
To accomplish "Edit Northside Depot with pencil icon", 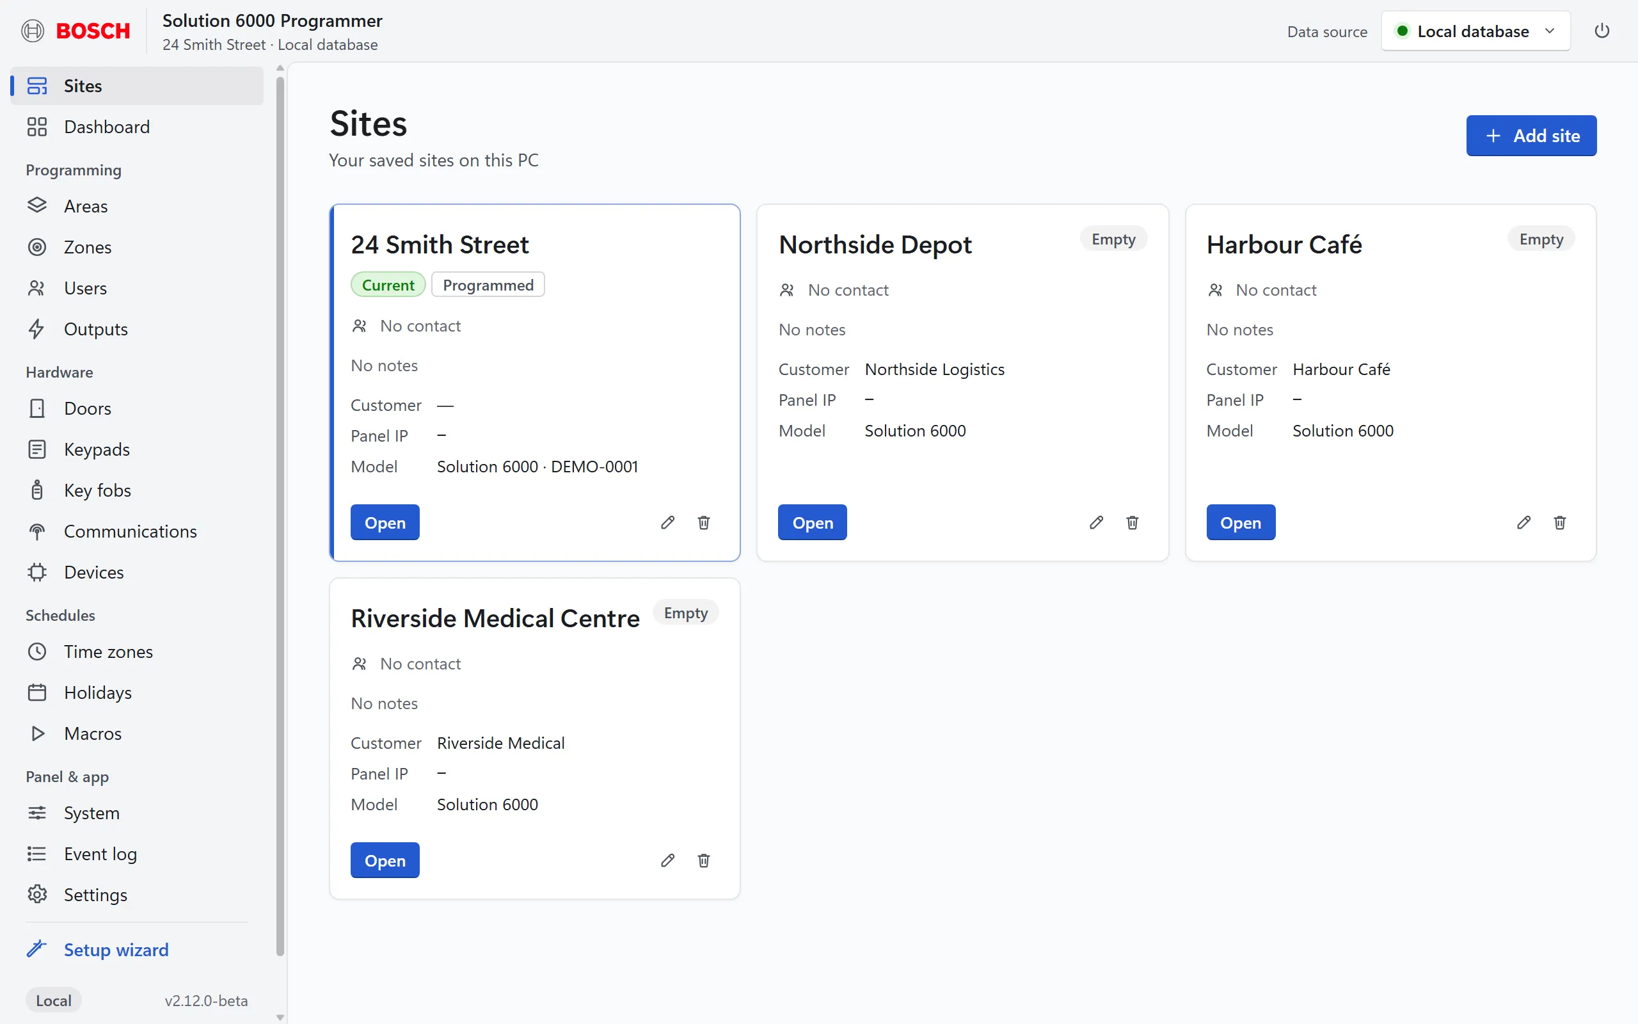I will click(1097, 522).
